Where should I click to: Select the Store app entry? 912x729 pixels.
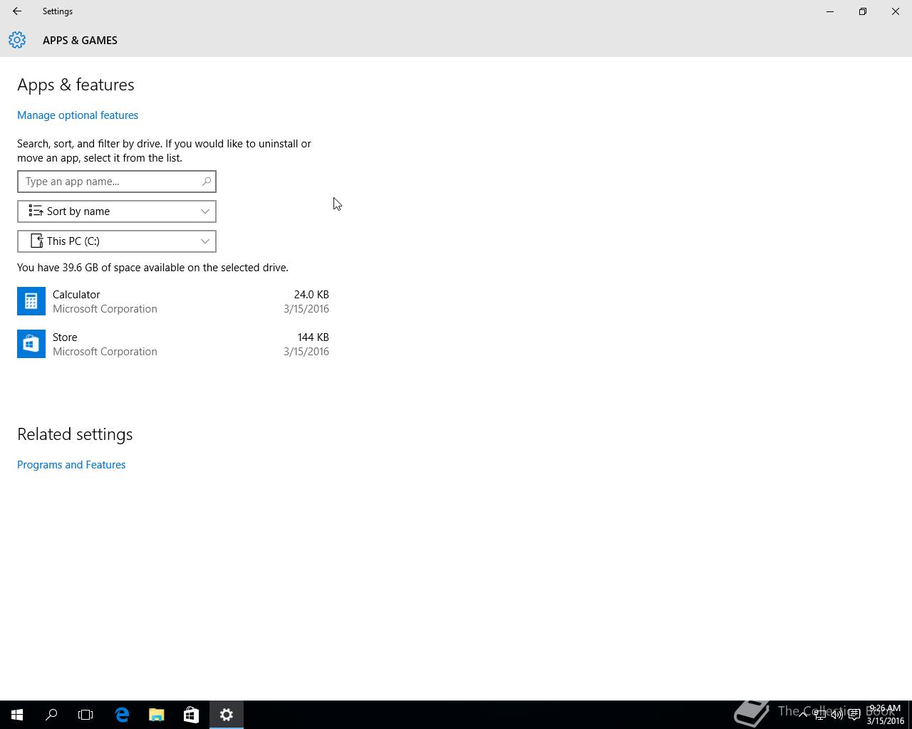click(x=173, y=344)
